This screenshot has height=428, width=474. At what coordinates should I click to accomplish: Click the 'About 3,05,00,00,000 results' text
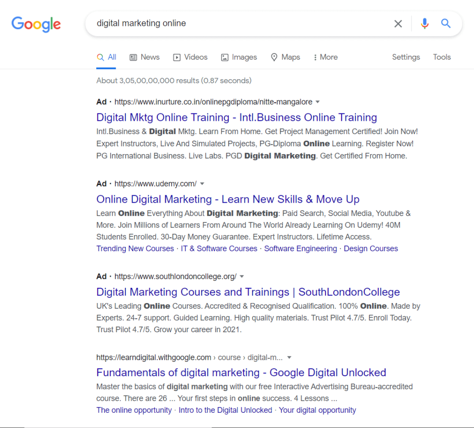coord(174,81)
